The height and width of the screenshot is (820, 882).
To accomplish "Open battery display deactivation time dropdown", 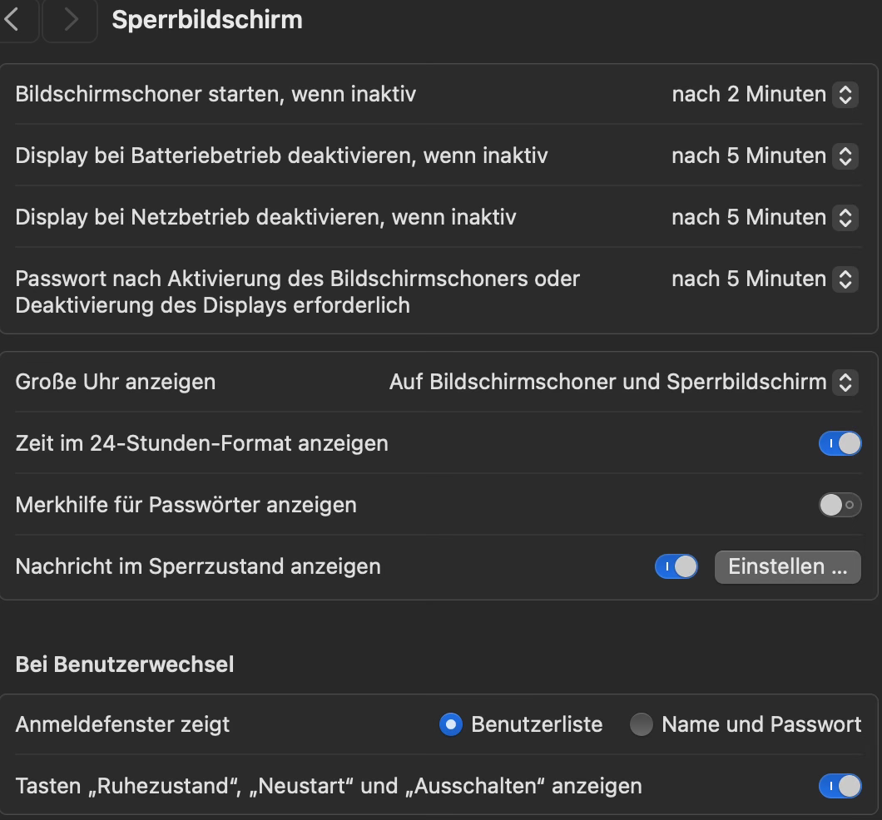I will coord(764,156).
